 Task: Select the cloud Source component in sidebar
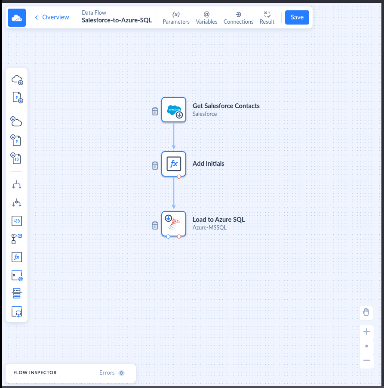[x=17, y=80]
